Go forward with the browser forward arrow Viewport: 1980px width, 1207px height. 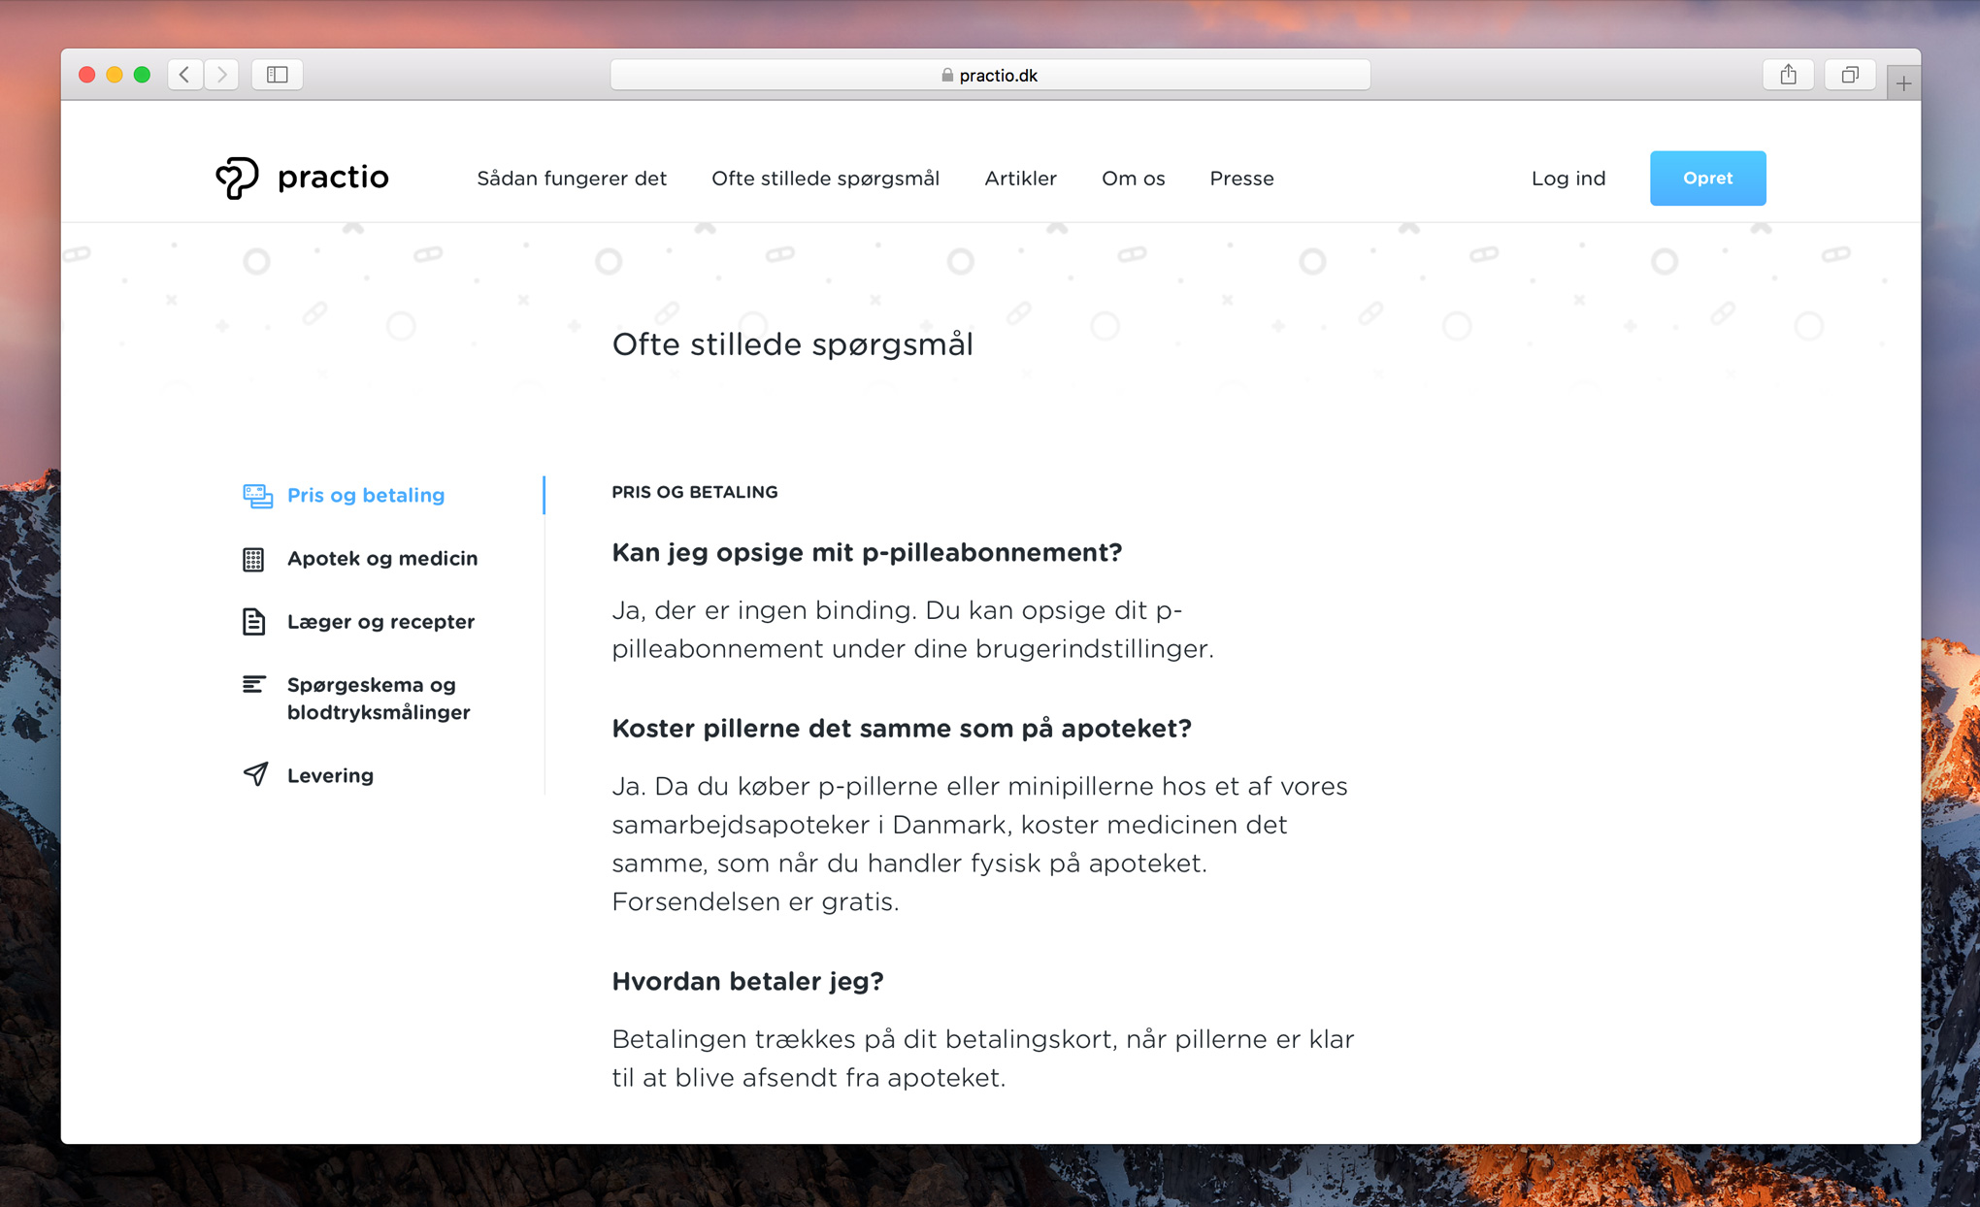click(x=222, y=75)
